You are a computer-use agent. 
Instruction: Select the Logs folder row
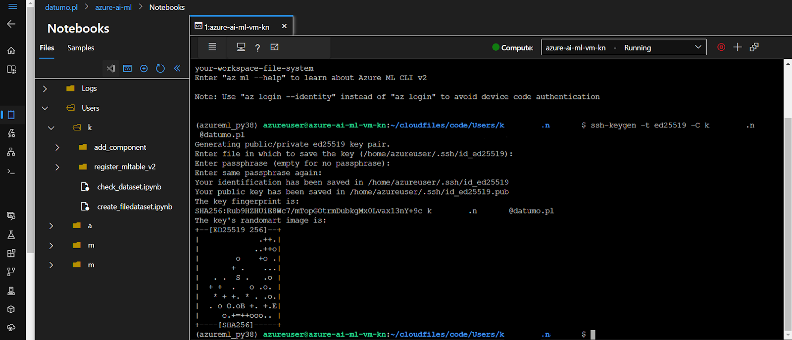click(x=112, y=88)
